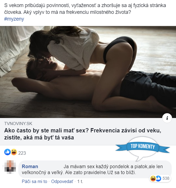Click Roman's comment text bubble
Image resolution: width=176 pixels, height=188 pixels.
coord(95,170)
